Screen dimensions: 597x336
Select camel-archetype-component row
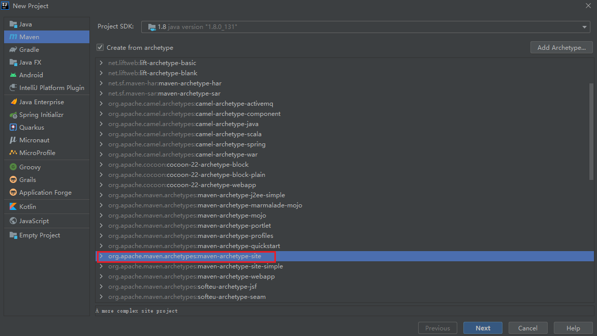[344, 114]
